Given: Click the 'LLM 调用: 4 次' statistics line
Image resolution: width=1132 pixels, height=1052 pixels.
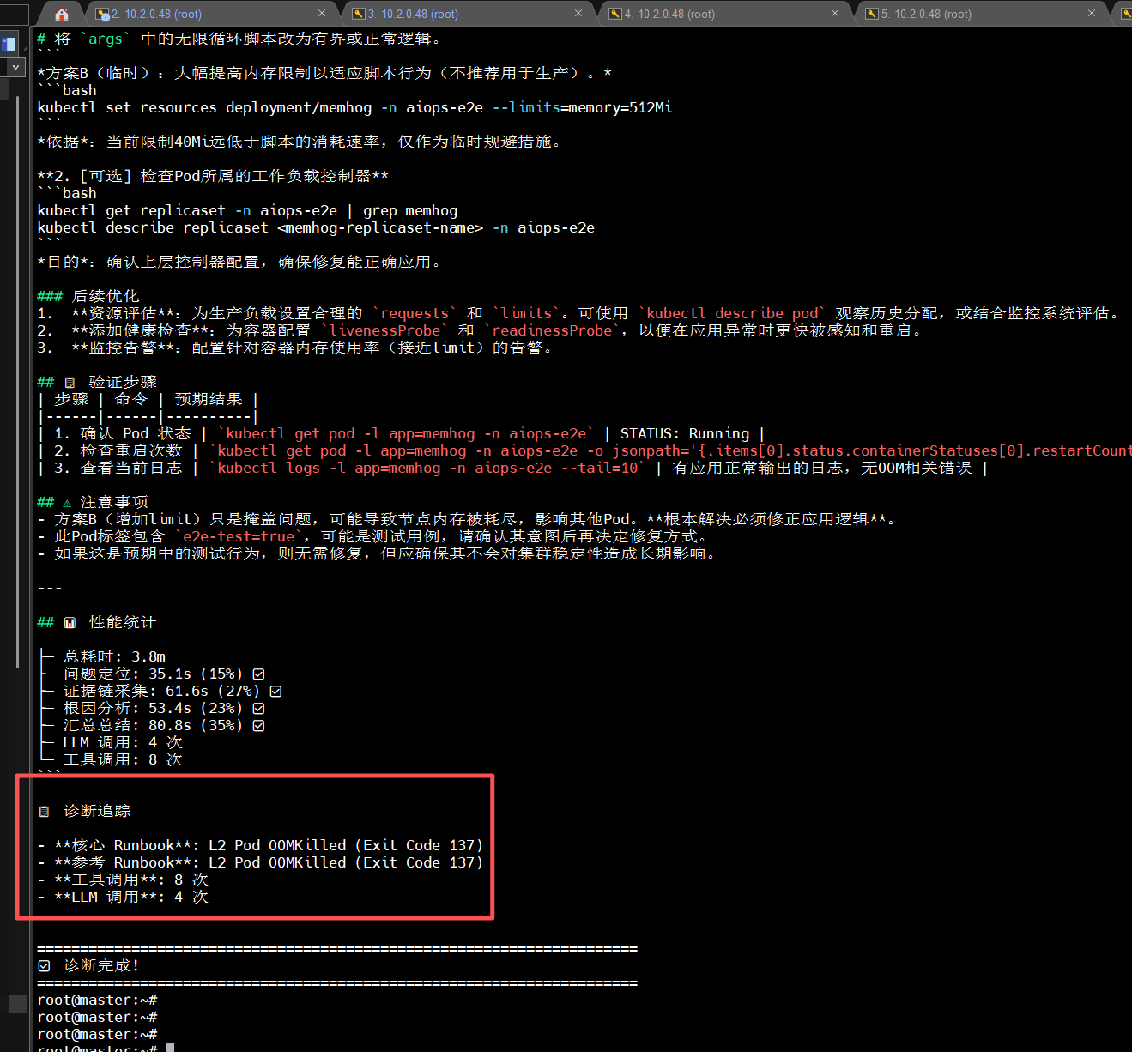Looking at the screenshot, I should pos(123,742).
